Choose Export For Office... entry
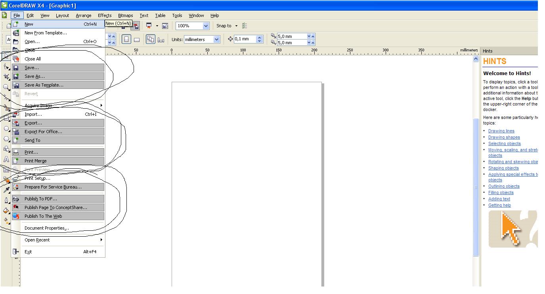 point(58,132)
